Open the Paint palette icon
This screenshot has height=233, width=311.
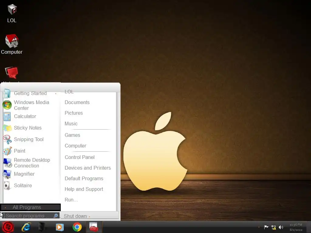pos(7,151)
